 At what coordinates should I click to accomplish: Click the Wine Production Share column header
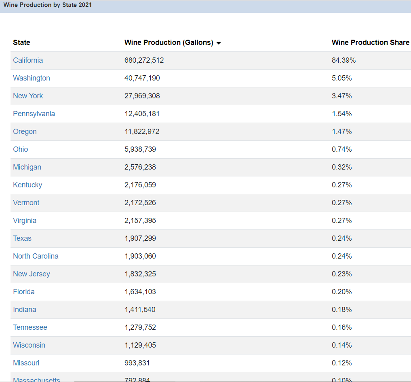click(x=370, y=42)
